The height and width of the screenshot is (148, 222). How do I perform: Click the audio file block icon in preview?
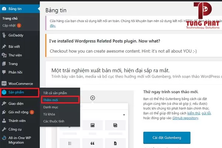click(x=115, y=143)
